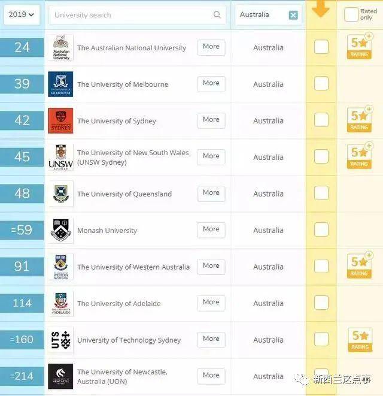Open the University of Queensland logo

click(60, 194)
